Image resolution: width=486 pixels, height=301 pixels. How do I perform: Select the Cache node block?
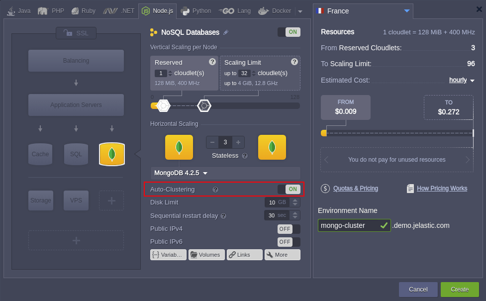click(x=40, y=154)
